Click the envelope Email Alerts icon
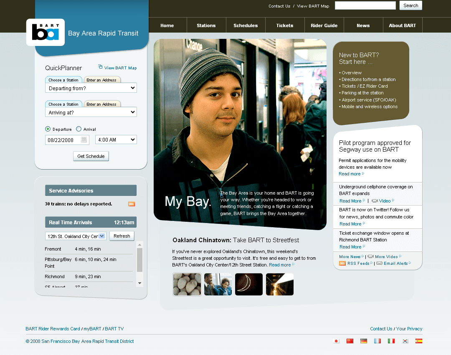Viewport: 451px width, 355px height. click(379, 263)
